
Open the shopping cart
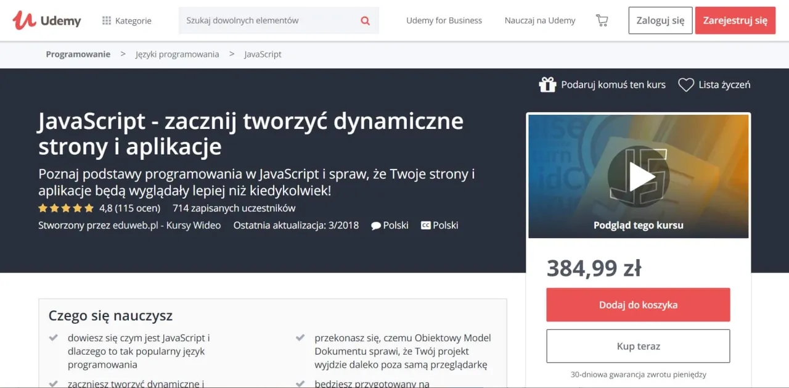[602, 20]
